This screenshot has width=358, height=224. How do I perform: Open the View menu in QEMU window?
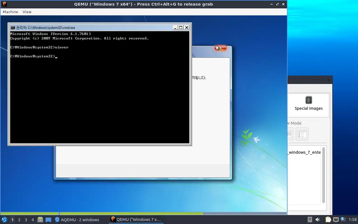point(27,12)
